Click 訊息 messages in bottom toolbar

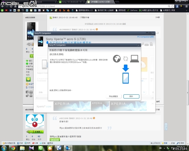(x=172, y=143)
